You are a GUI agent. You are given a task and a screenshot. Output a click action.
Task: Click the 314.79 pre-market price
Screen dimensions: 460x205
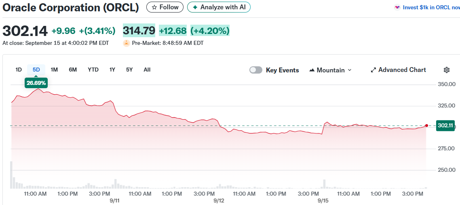[x=139, y=30]
